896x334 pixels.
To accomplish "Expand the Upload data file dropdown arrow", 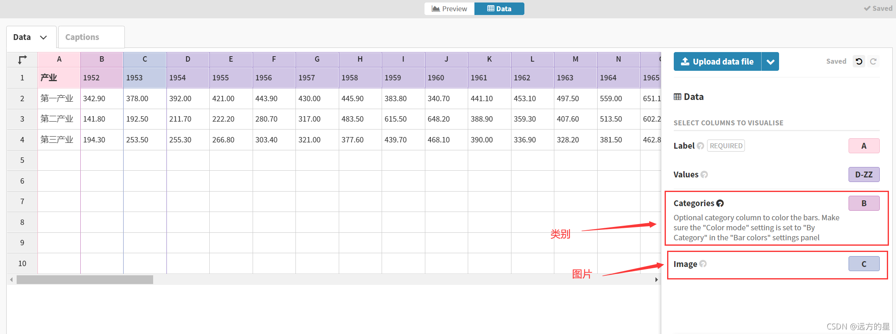I will (770, 62).
